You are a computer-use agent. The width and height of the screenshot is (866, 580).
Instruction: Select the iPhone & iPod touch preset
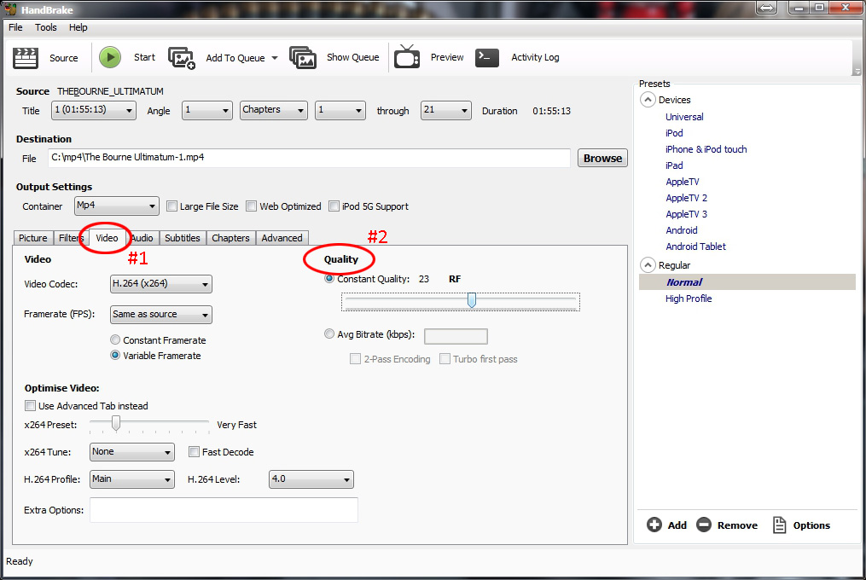click(x=706, y=149)
